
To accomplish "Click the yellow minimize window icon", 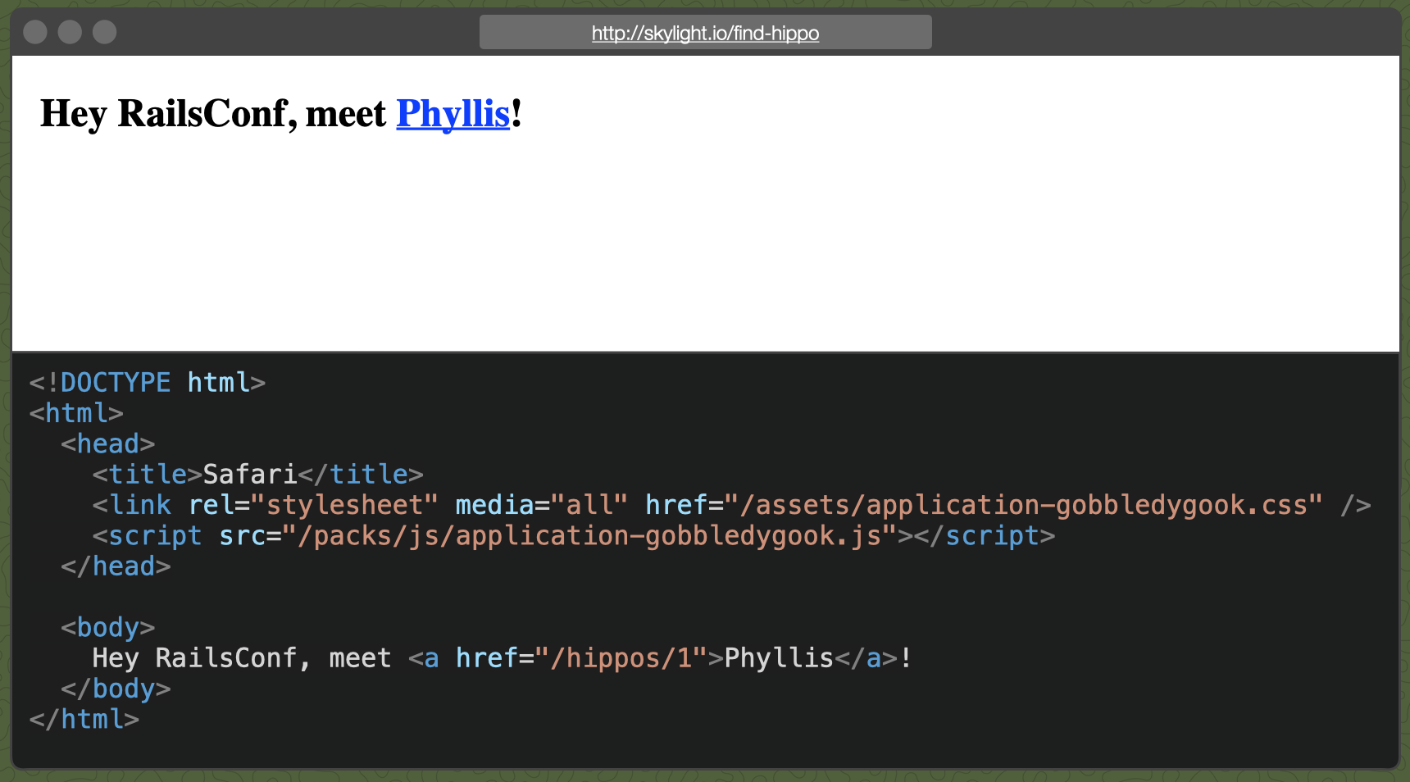I will [70, 32].
